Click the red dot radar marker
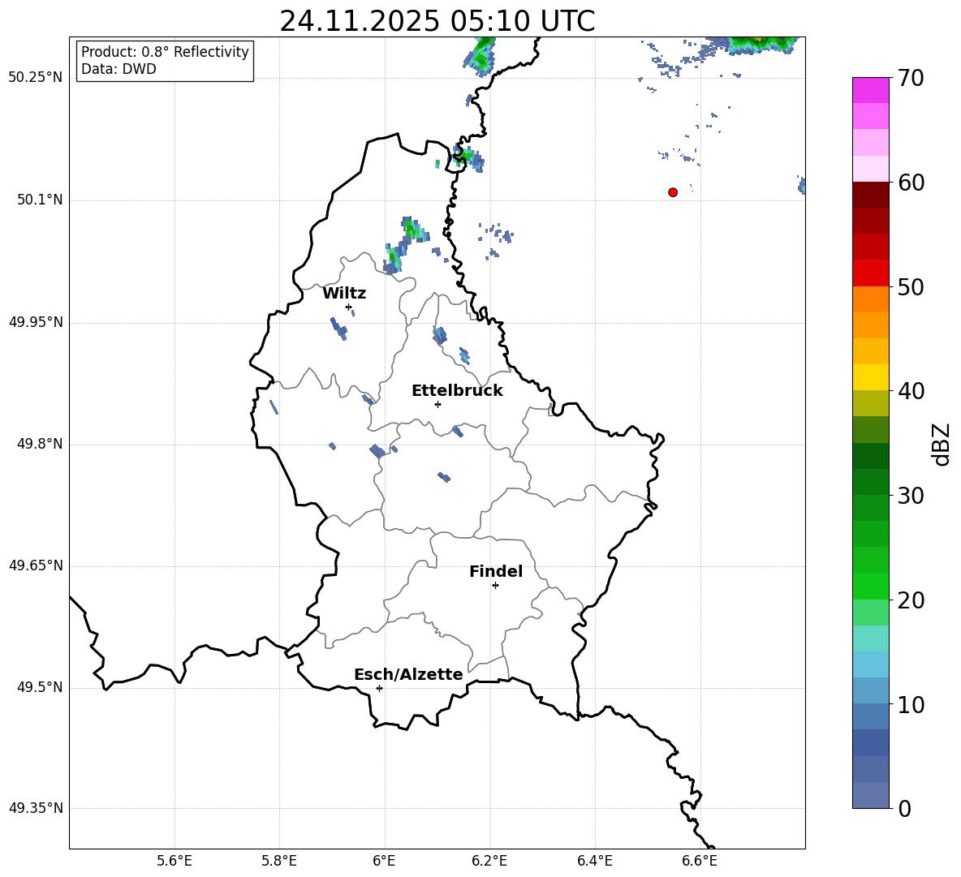Screen dimensions: 961x877 point(672,192)
